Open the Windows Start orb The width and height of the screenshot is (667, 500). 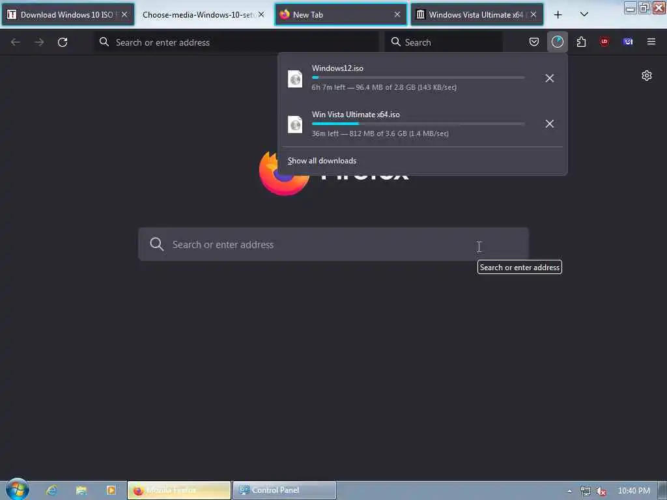pos(18,490)
